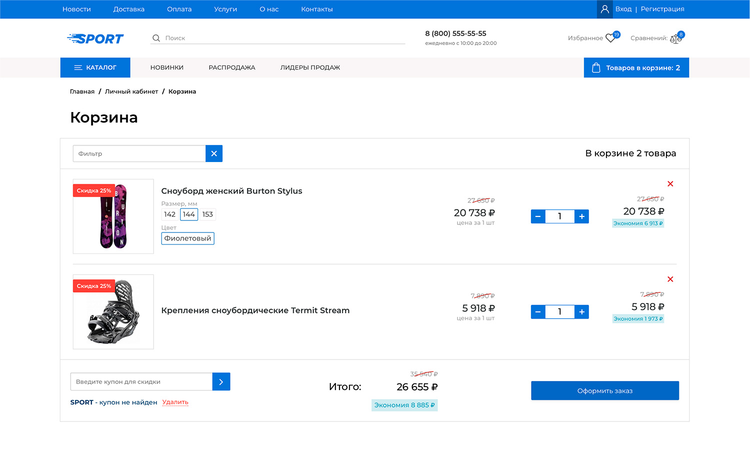
Task: Choose size 144 option
Action: 189,214
